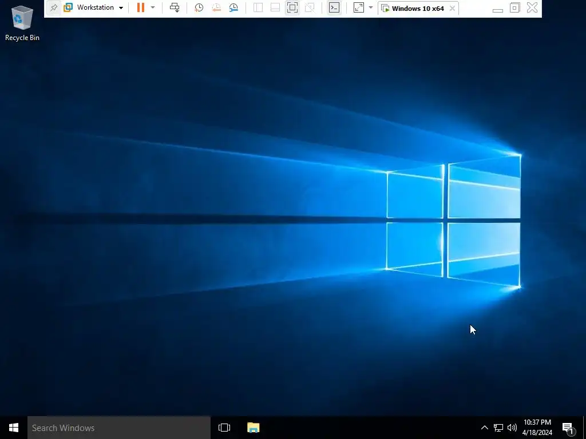Take a snapshot of the VM
Viewport: 586px width, 439px height.
click(x=199, y=7)
